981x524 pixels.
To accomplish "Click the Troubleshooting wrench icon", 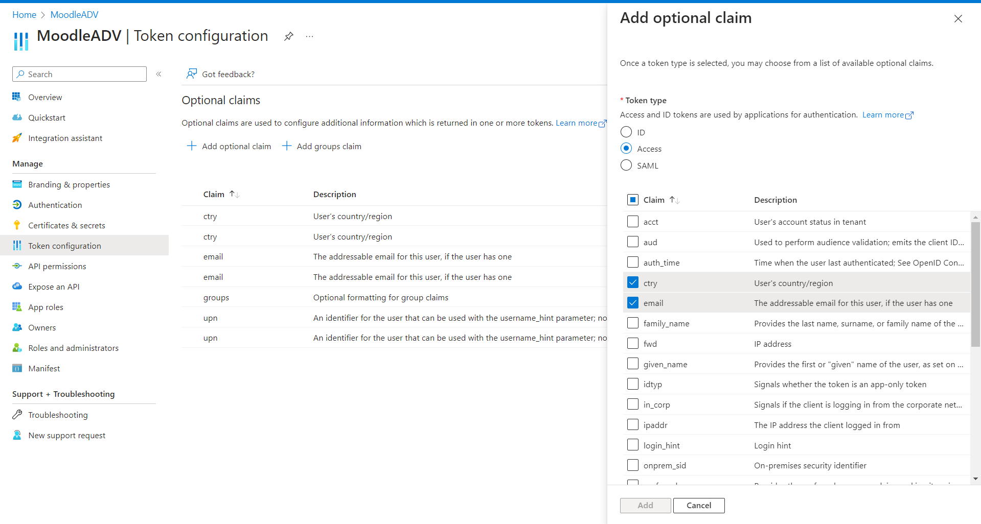I will [17, 415].
